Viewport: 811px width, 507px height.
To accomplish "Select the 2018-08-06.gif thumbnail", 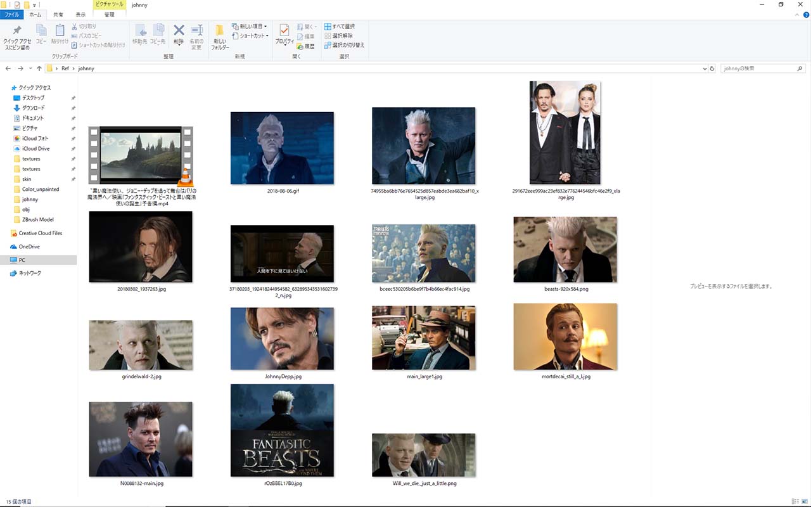I will point(282,148).
